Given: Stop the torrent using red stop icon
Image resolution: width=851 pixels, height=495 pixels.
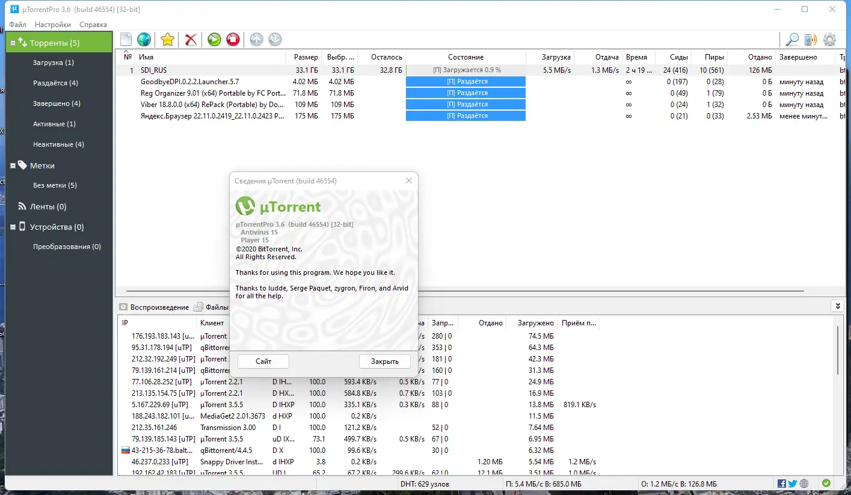Looking at the screenshot, I should (233, 39).
